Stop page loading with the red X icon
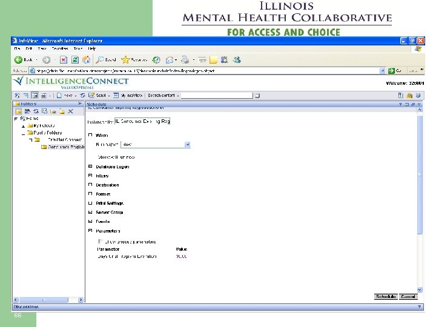 coord(64,60)
